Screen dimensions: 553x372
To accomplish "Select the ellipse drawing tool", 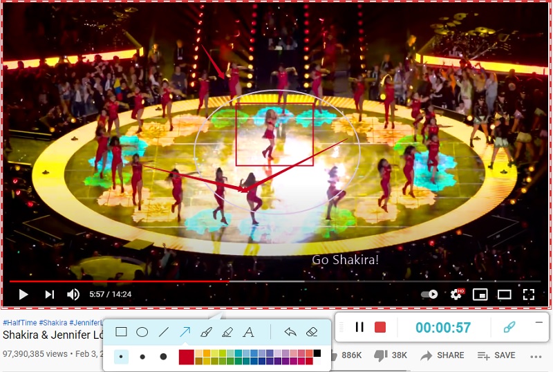I will pos(142,332).
